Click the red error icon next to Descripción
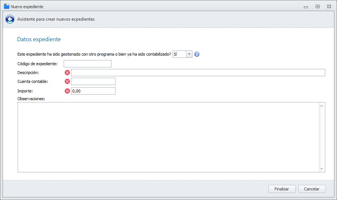This screenshot has height=200, width=337. 67,73
